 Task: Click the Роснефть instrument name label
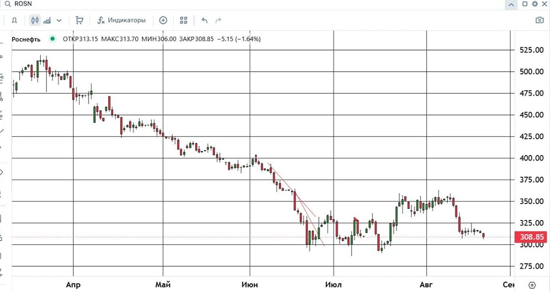pos(26,39)
